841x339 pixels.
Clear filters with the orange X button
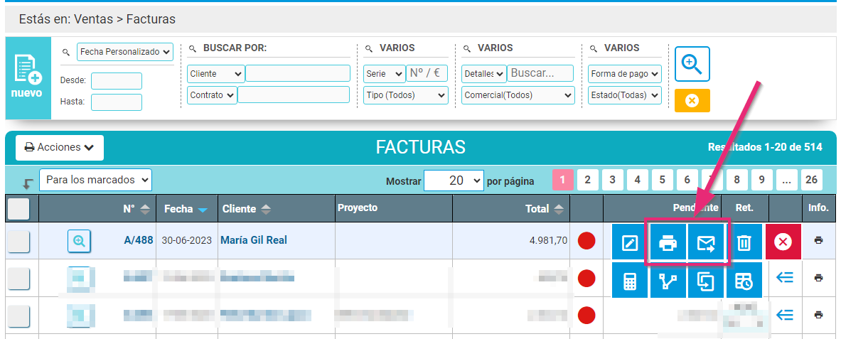[x=692, y=101]
